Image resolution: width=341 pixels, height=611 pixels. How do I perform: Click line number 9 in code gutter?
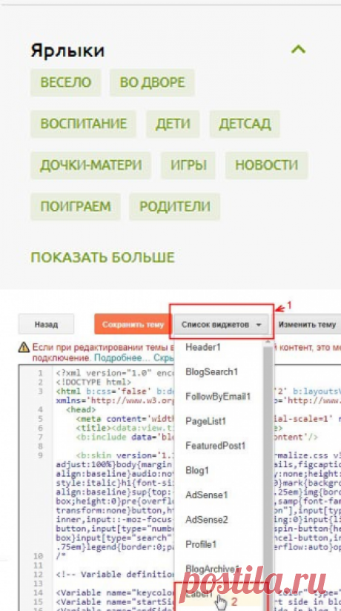coord(40,455)
